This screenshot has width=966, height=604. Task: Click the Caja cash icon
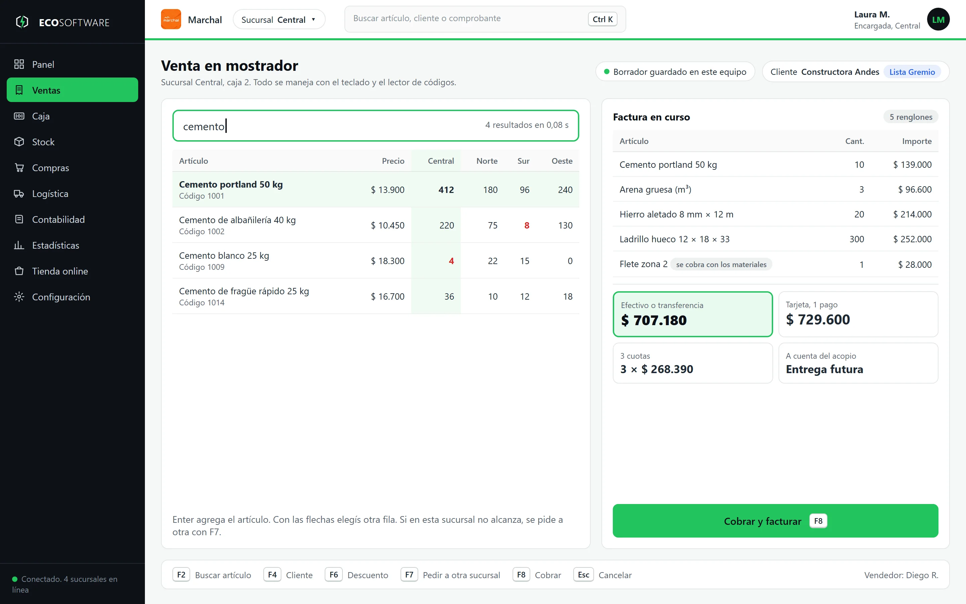point(19,116)
